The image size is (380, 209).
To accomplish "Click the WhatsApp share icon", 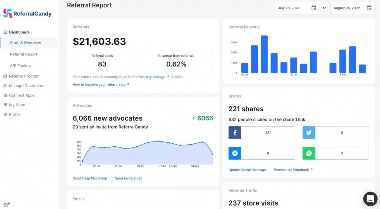I will click(309, 153).
